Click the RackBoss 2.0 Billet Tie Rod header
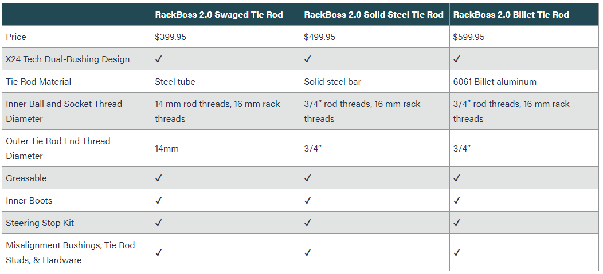603x274 pixels. (511, 14)
